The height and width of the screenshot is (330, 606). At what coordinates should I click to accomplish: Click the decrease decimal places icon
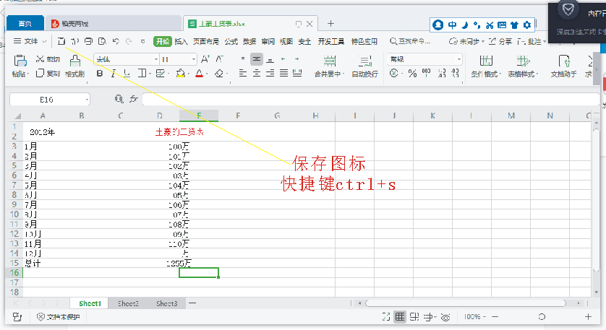tap(456, 73)
